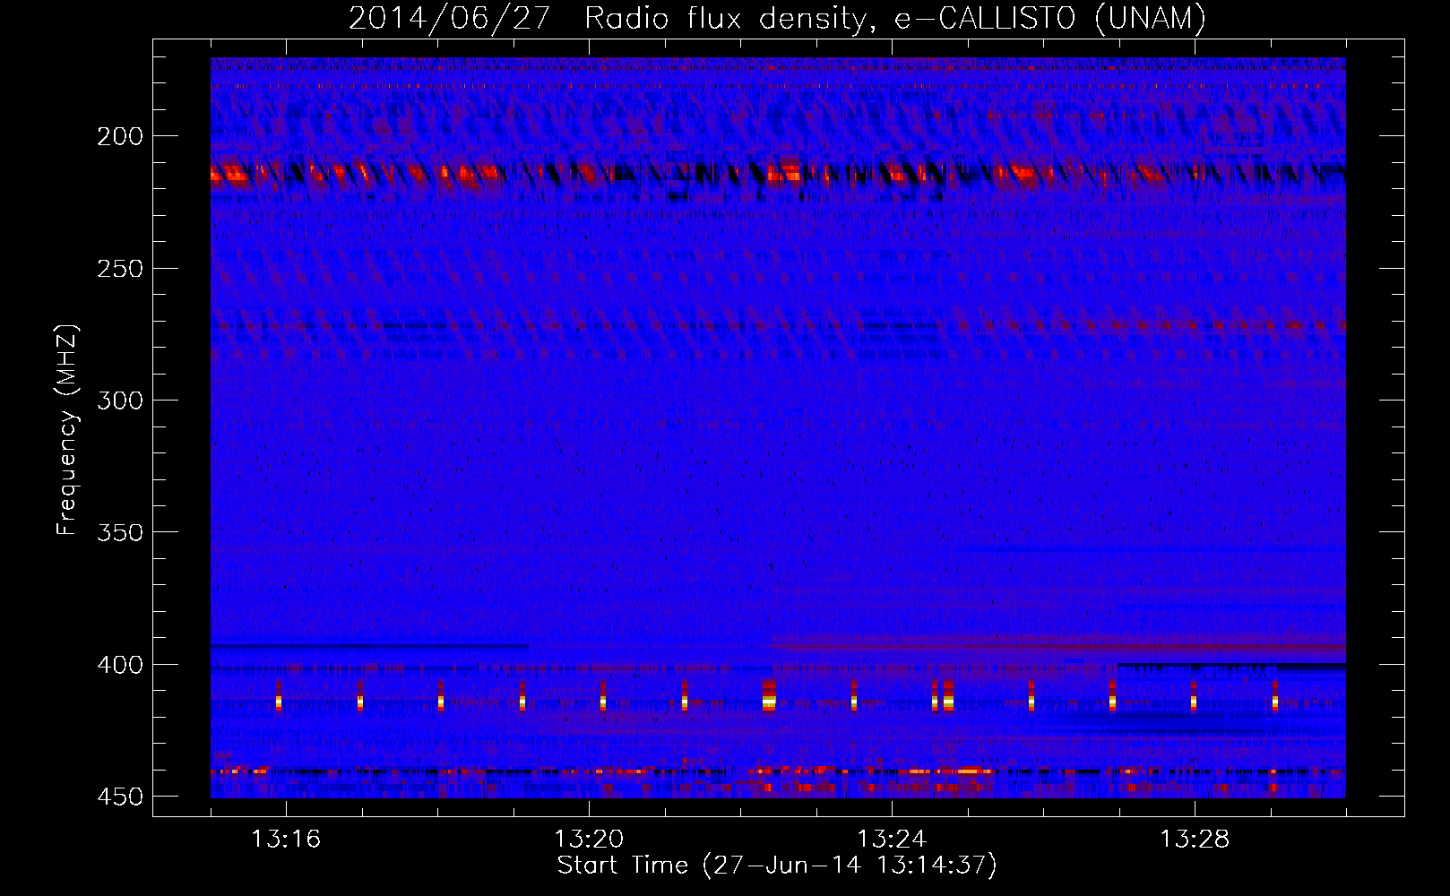This screenshot has width=1450, height=896.
Task: Click the 13:24 time tick label
Action: (x=892, y=839)
